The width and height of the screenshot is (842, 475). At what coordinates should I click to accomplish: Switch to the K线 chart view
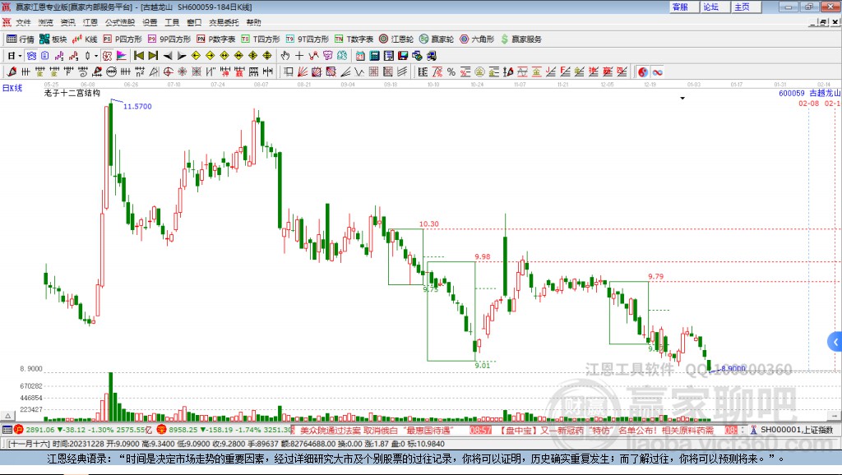85,39
